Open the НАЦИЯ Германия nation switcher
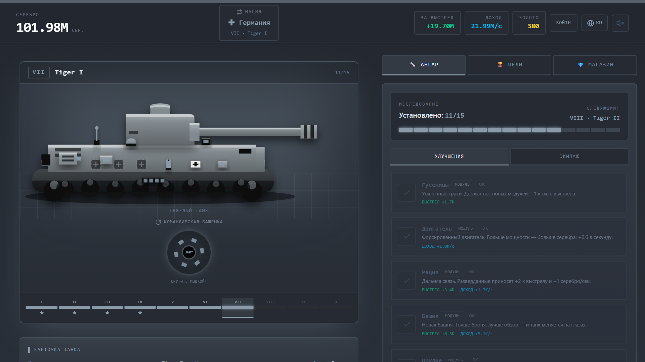The image size is (645, 362). [x=249, y=23]
